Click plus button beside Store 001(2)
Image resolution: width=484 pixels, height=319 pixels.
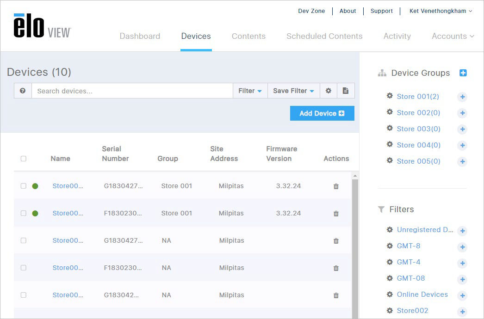pos(462,97)
